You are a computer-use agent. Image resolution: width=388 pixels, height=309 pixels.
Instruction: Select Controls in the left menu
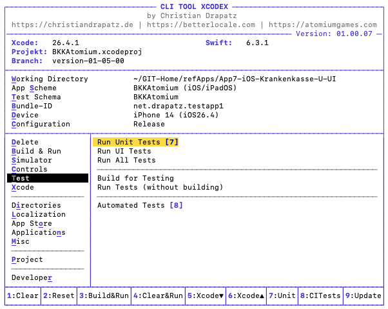coord(30,169)
